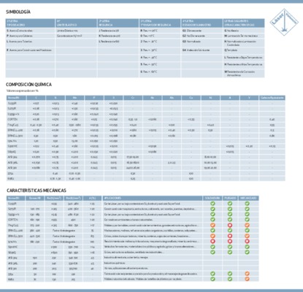Click the red cross in the Soldadura column
The image size is (303, 292).
click(x=212, y=241)
